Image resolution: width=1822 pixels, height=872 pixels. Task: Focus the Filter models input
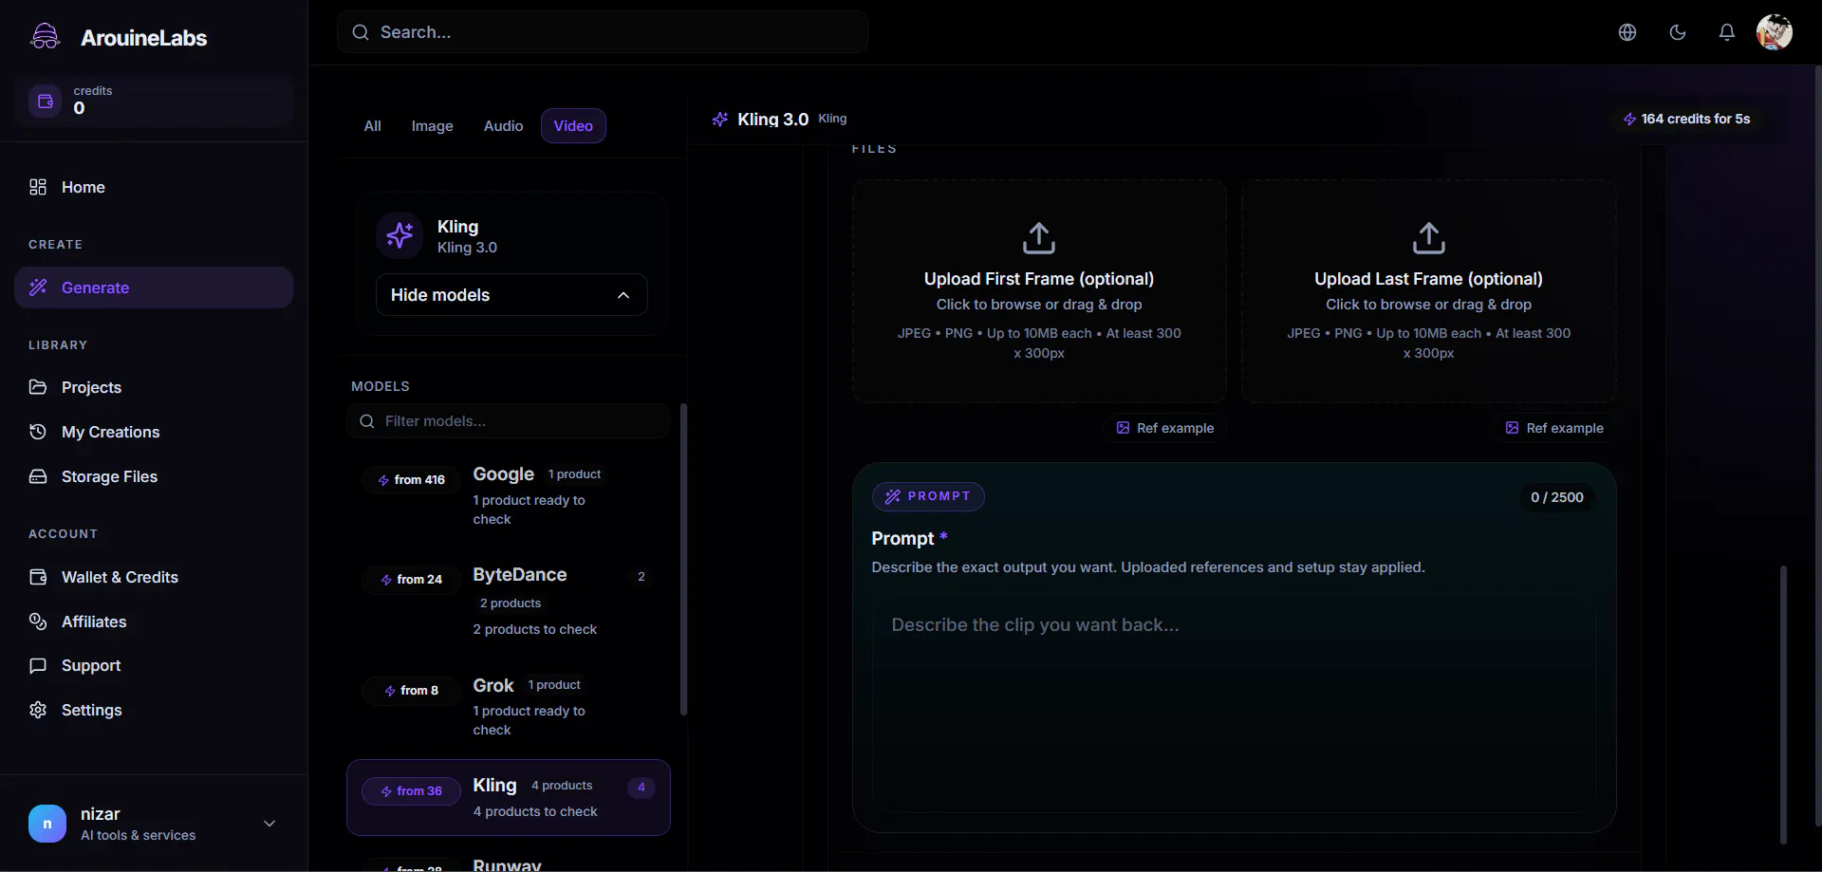click(x=509, y=421)
